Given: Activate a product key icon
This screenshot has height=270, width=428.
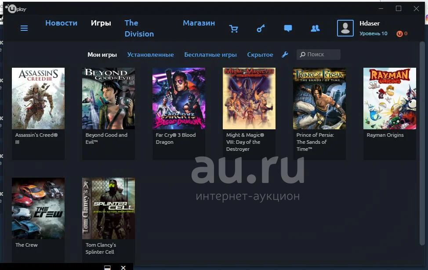Looking at the screenshot, I should (x=261, y=29).
